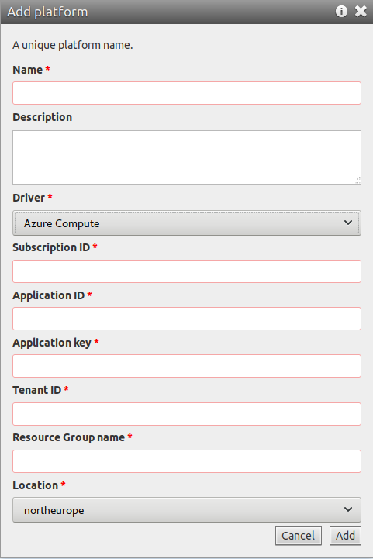Select the Resource Group name input
373x559 pixels.
(x=187, y=461)
